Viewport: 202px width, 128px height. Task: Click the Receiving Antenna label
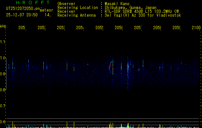click(x=76, y=15)
